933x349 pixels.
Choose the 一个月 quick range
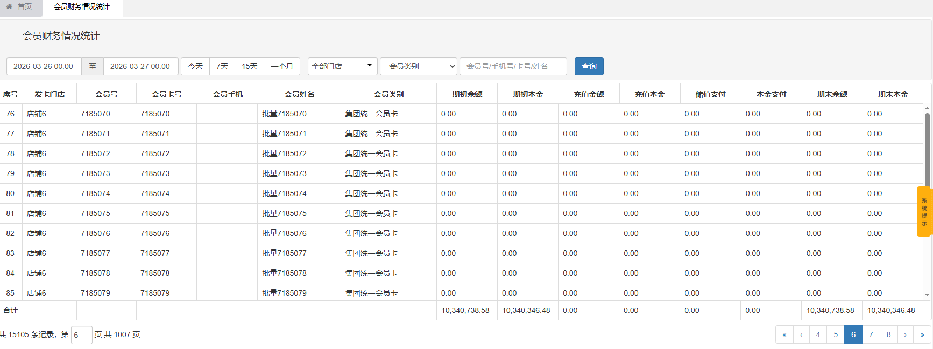[282, 66]
